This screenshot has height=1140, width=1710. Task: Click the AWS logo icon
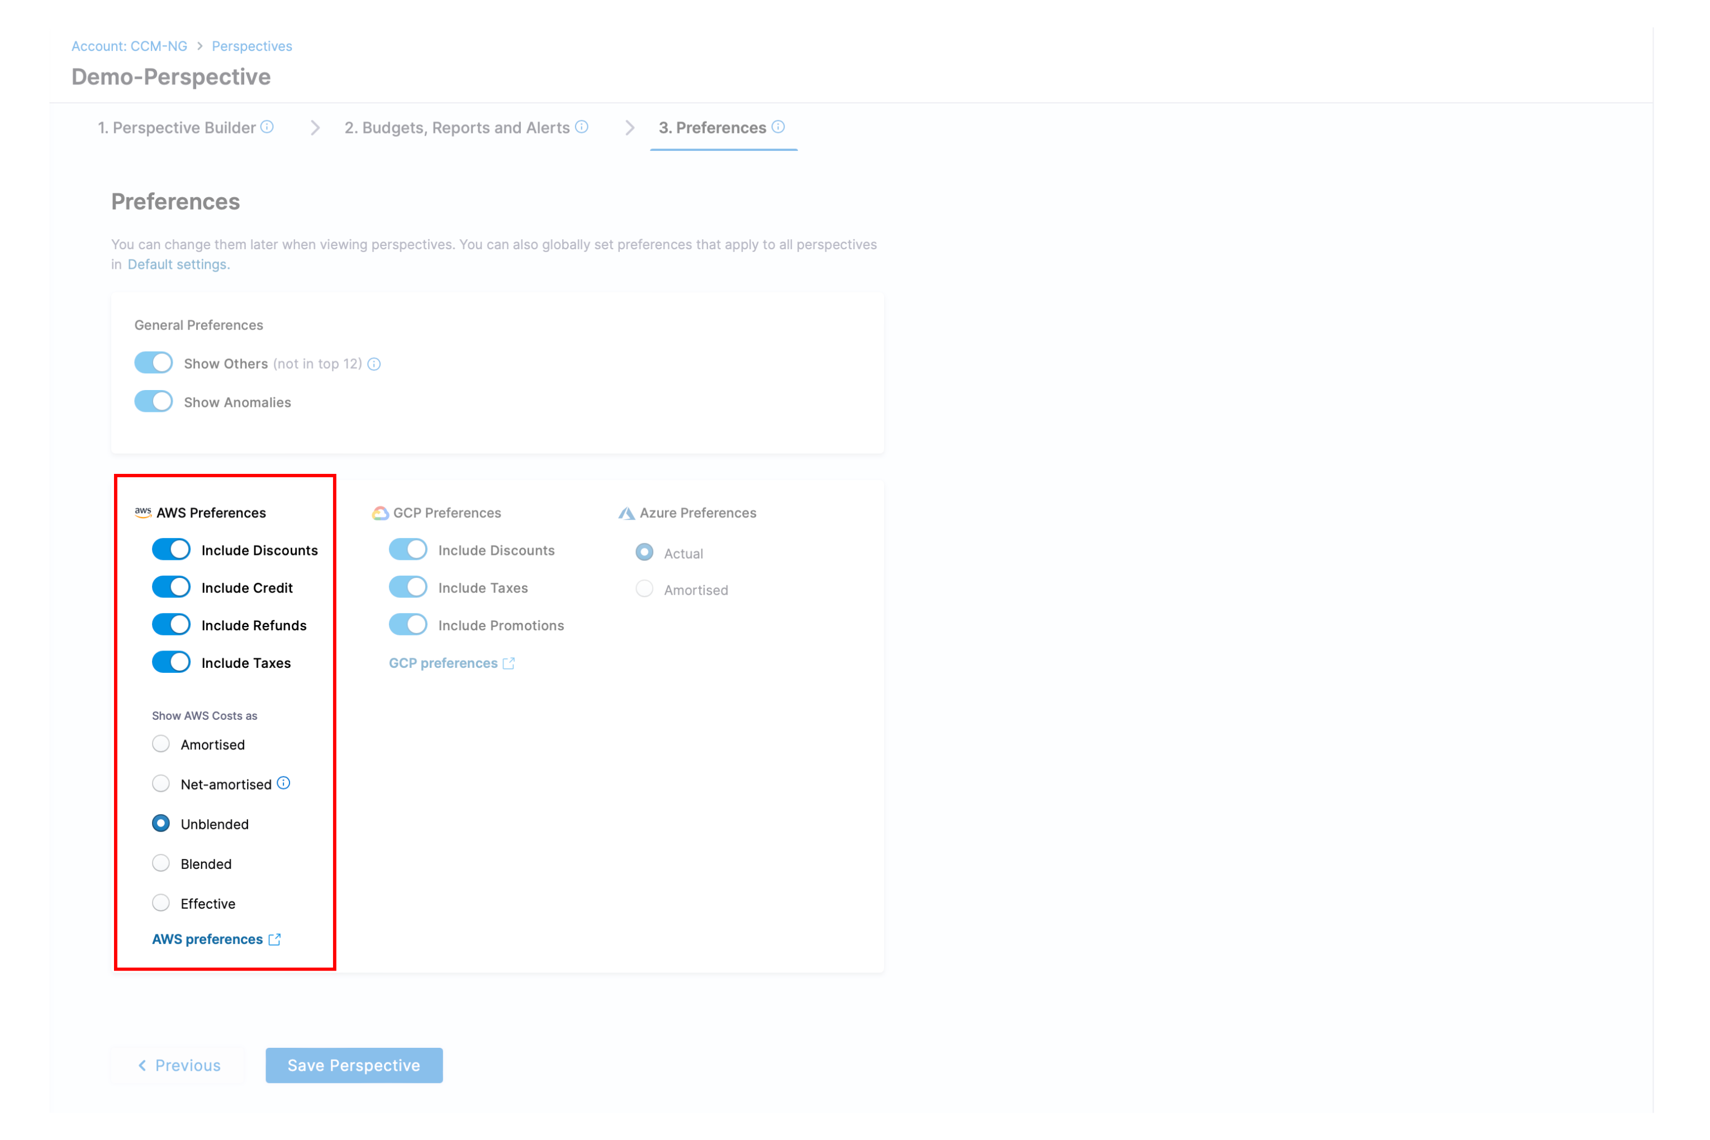click(x=142, y=512)
